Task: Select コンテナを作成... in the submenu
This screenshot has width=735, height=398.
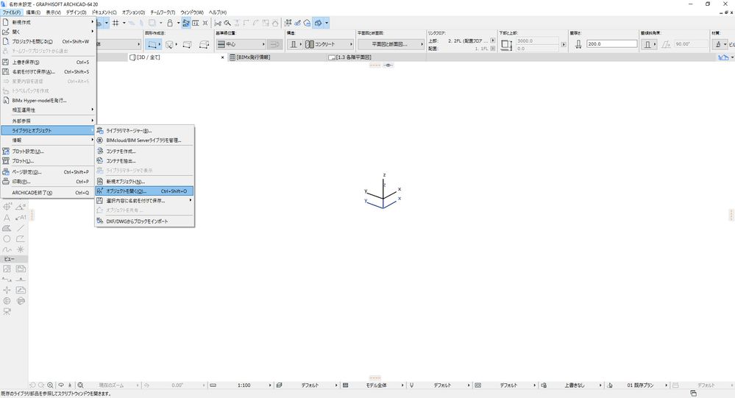Action: 144,152
